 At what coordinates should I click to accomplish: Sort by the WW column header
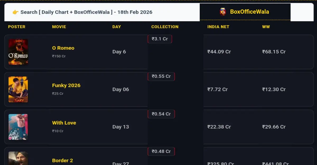point(266,27)
